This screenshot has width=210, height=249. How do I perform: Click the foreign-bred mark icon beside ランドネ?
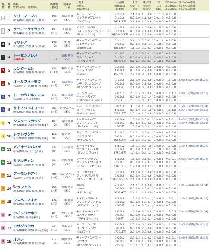point(15,186)
